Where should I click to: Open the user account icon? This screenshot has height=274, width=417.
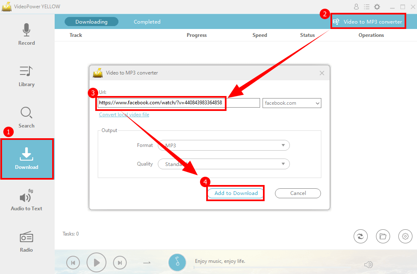[x=357, y=7]
